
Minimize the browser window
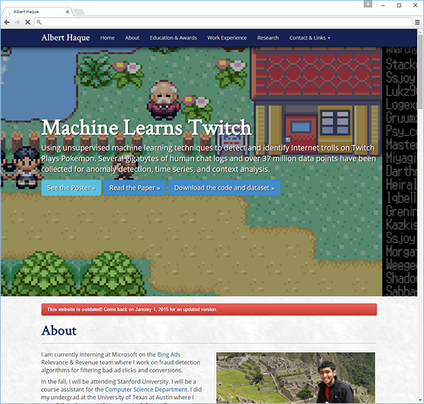point(383,5)
